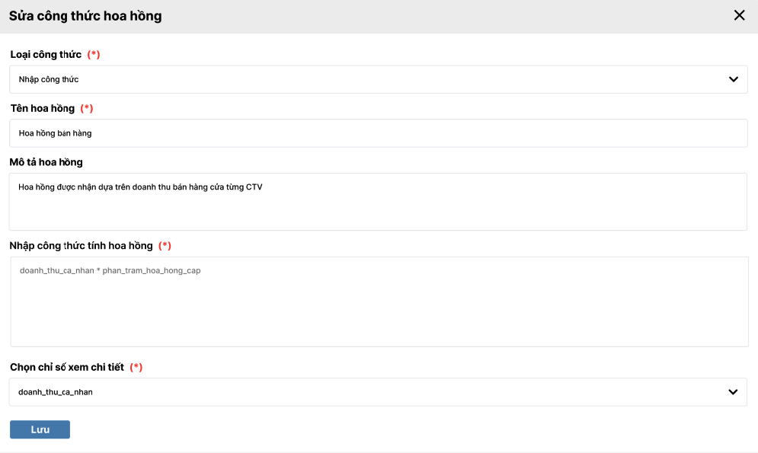Viewport: 758px width, 453px height.
Task: Click the 'Chọn chỉ số xem chi tiết' label
Action: click(x=67, y=367)
